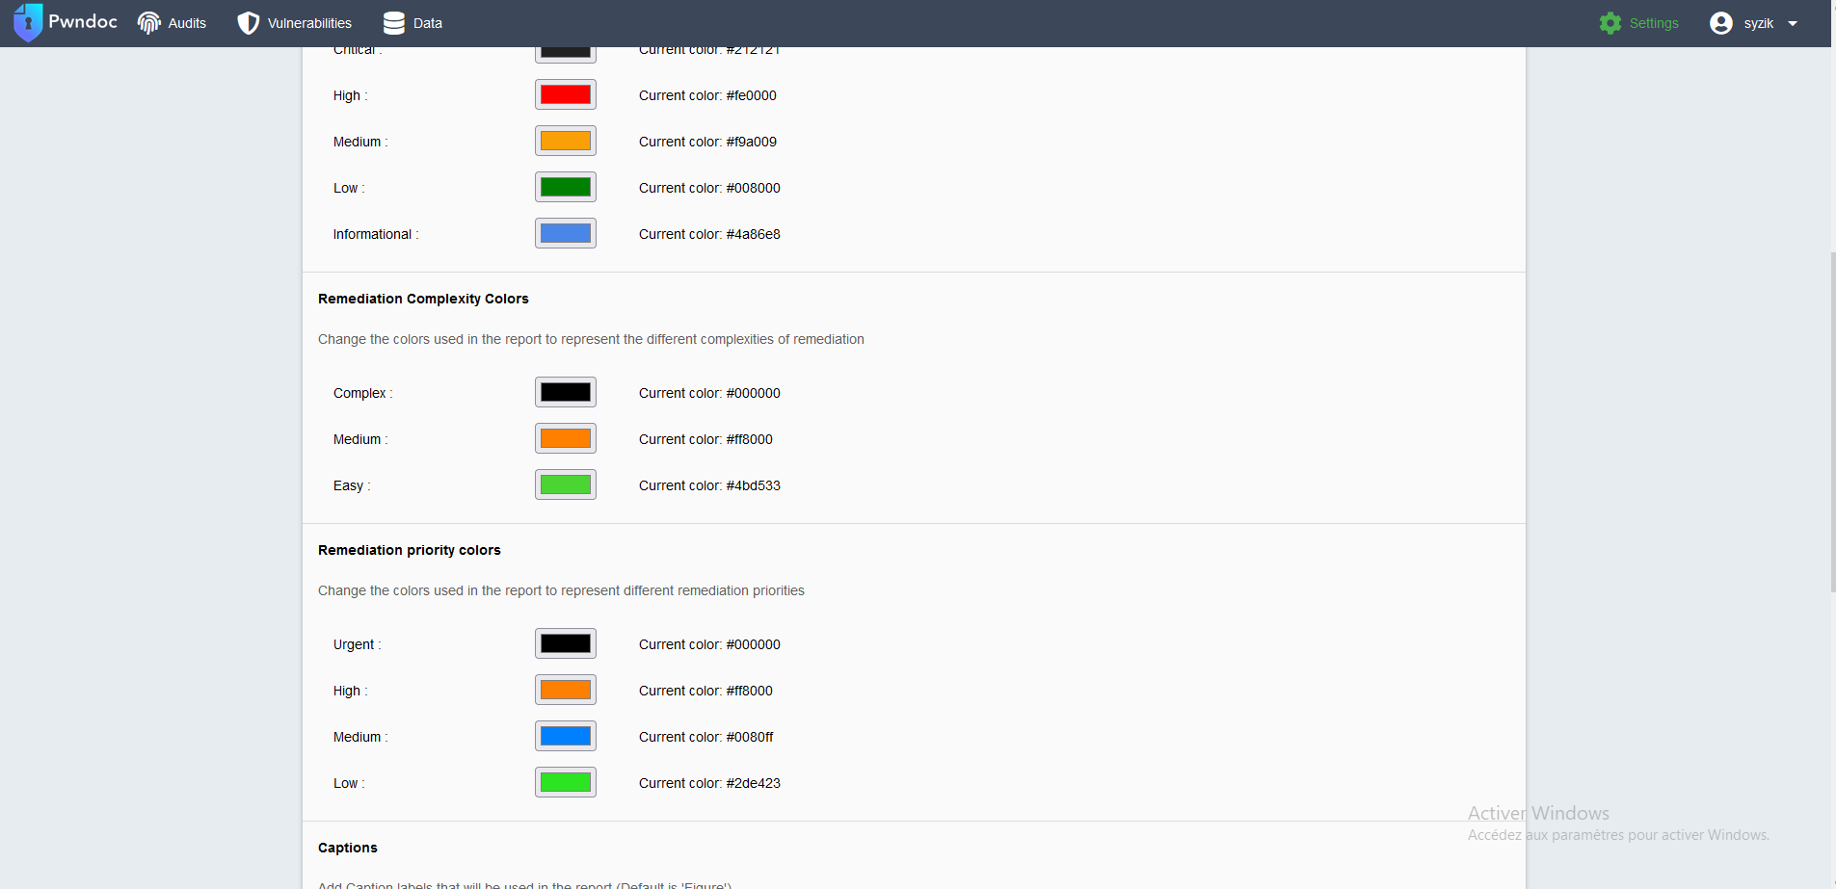This screenshot has height=889, width=1836.
Task: Click the Audits fingerprint icon
Action: click(x=149, y=23)
